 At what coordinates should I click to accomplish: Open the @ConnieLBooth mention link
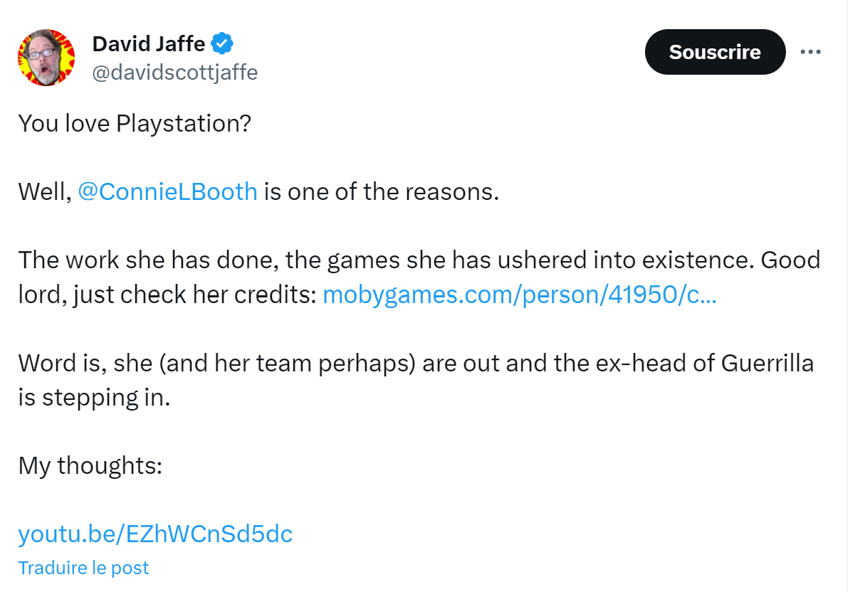pos(168,191)
